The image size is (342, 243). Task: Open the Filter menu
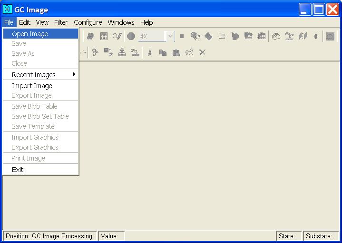pos(61,22)
